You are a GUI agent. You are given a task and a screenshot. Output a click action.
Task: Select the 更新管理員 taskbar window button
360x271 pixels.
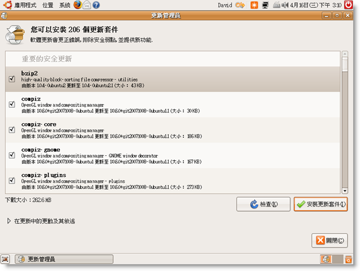[64, 259]
